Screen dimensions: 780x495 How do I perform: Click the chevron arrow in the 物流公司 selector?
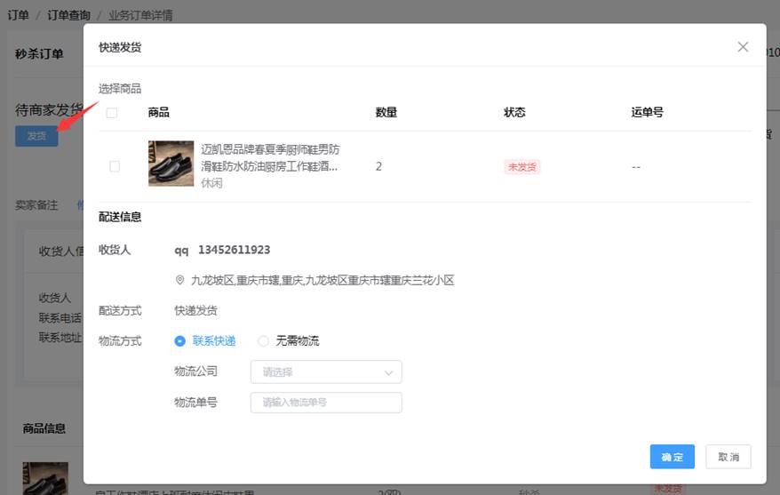coord(388,372)
